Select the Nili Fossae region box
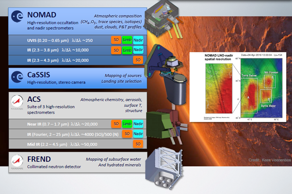The width and height of the screenshot is (292, 194). pos(269,80)
